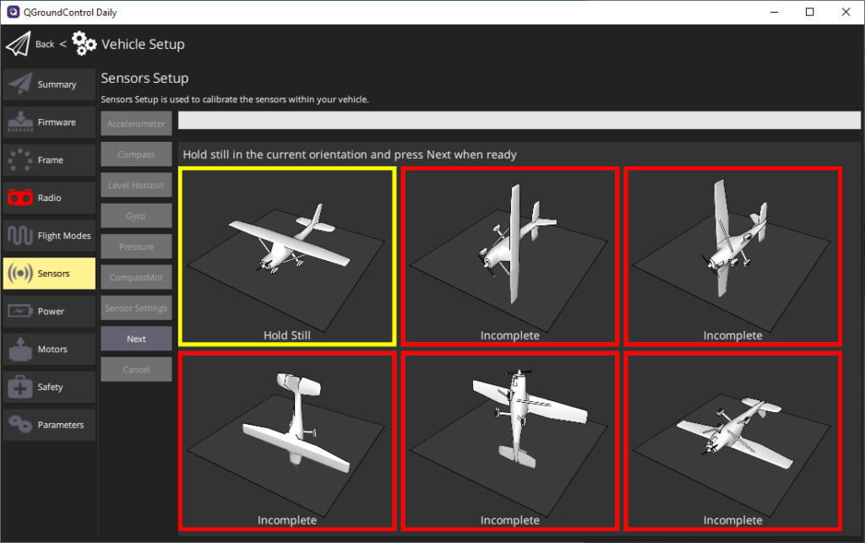Click the paper plane Back icon

(19, 44)
